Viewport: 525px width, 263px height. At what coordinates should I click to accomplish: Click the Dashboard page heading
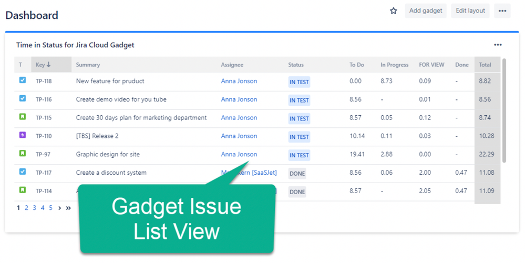(x=32, y=15)
